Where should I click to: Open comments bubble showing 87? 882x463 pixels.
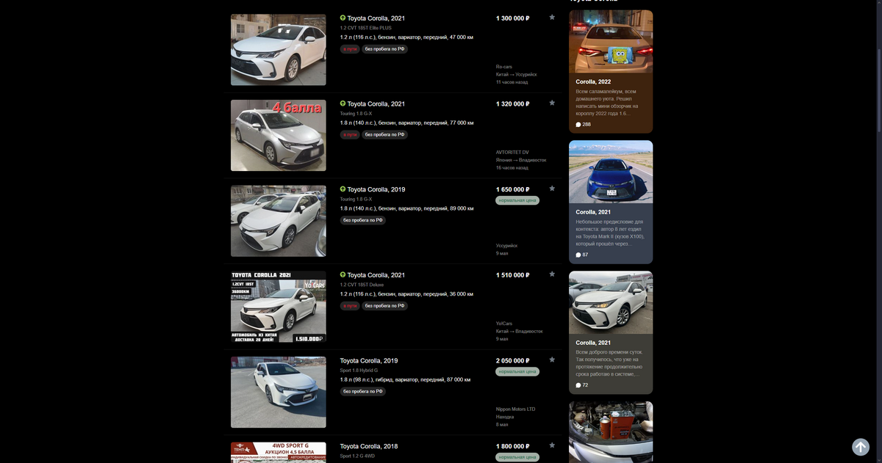click(x=582, y=255)
